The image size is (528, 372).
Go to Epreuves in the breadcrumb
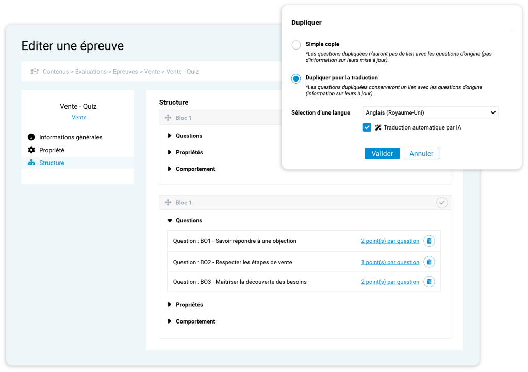point(125,71)
